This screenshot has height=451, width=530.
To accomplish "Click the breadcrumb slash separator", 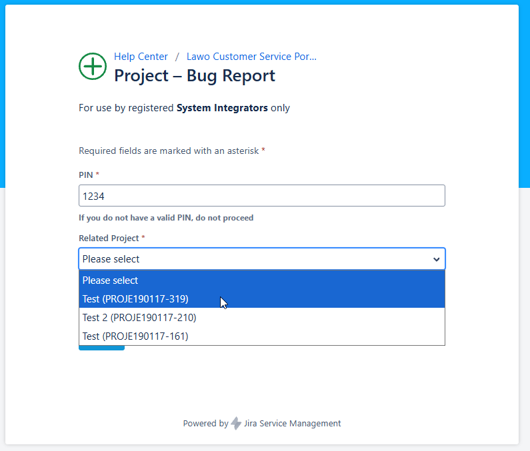I will (177, 57).
